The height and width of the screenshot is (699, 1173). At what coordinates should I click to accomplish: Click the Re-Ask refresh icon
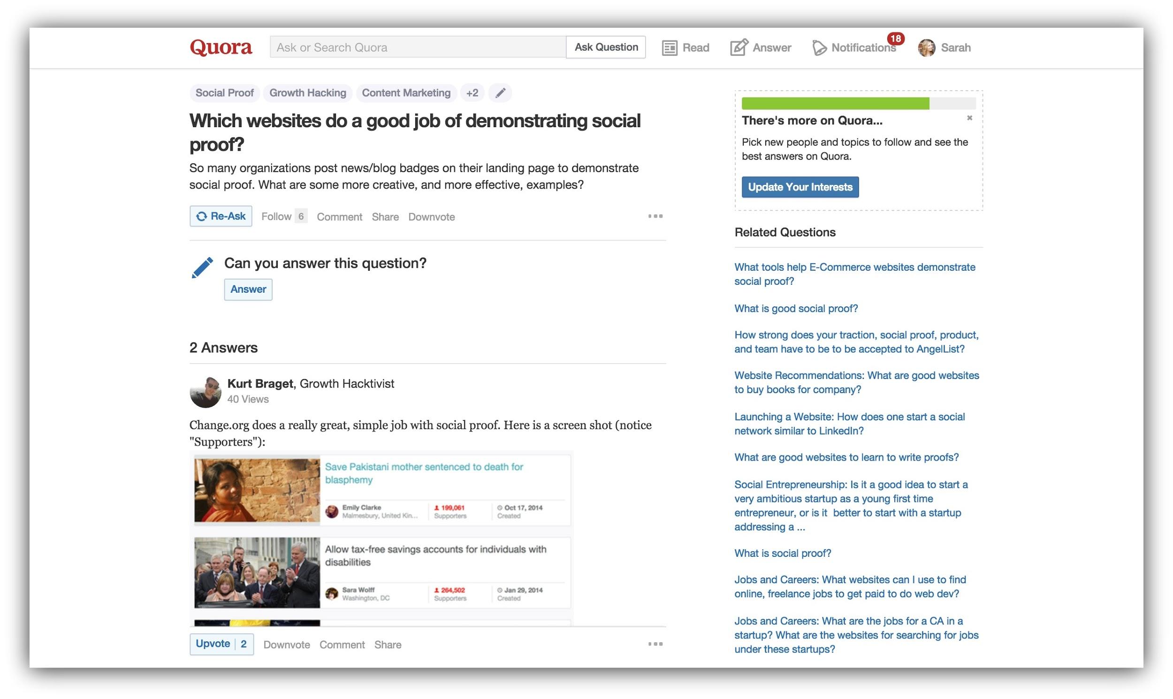(x=202, y=216)
